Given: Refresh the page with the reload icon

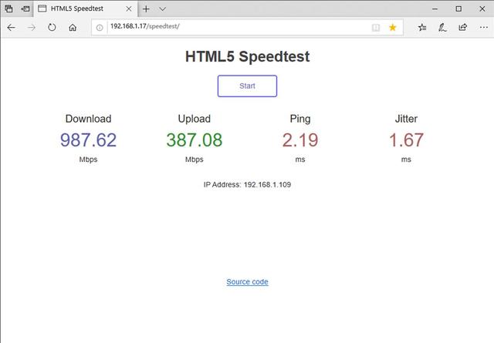Looking at the screenshot, I should [x=52, y=27].
